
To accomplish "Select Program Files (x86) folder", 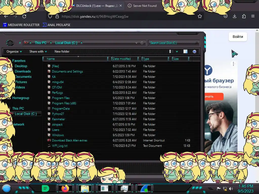I will click(x=64, y=103).
